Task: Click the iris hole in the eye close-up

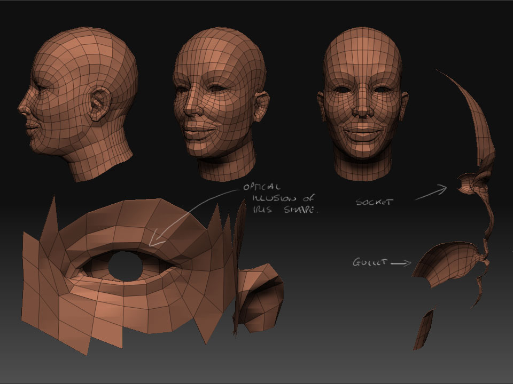Action: 125,267
